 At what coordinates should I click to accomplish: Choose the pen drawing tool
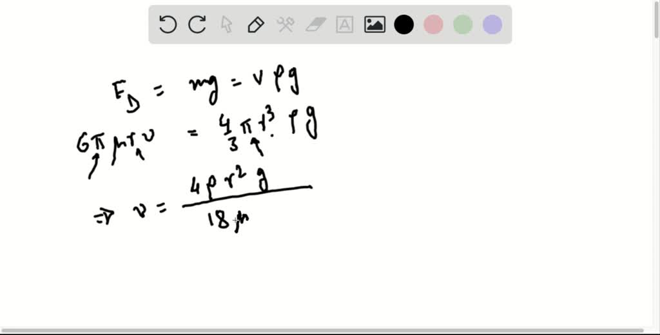[x=256, y=25]
